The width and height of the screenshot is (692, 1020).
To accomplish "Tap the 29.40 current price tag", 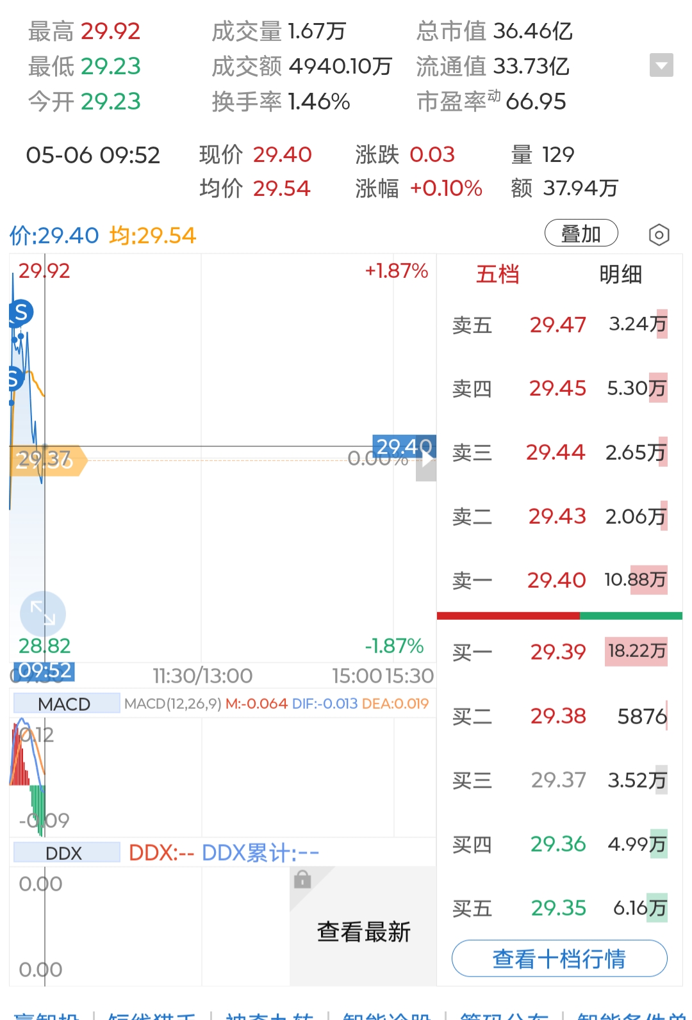I will (x=404, y=446).
